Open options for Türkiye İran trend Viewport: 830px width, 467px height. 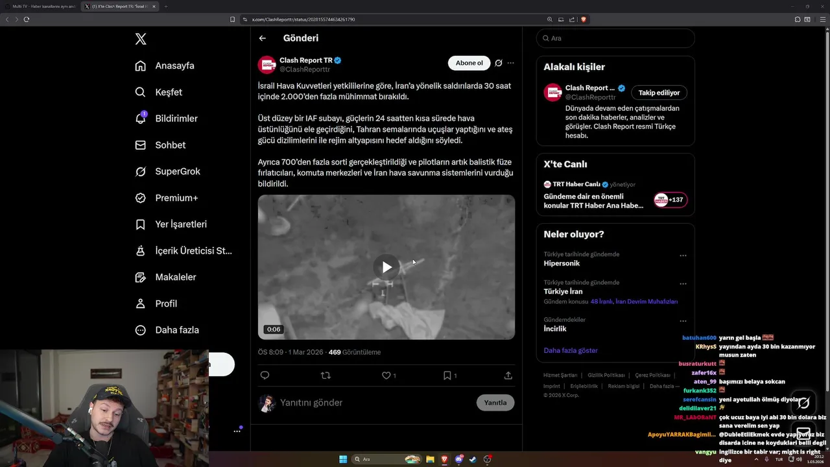pyautogui.click(x=683, y=283)
